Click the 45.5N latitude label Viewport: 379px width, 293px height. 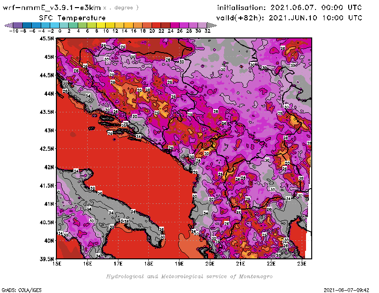46,38
